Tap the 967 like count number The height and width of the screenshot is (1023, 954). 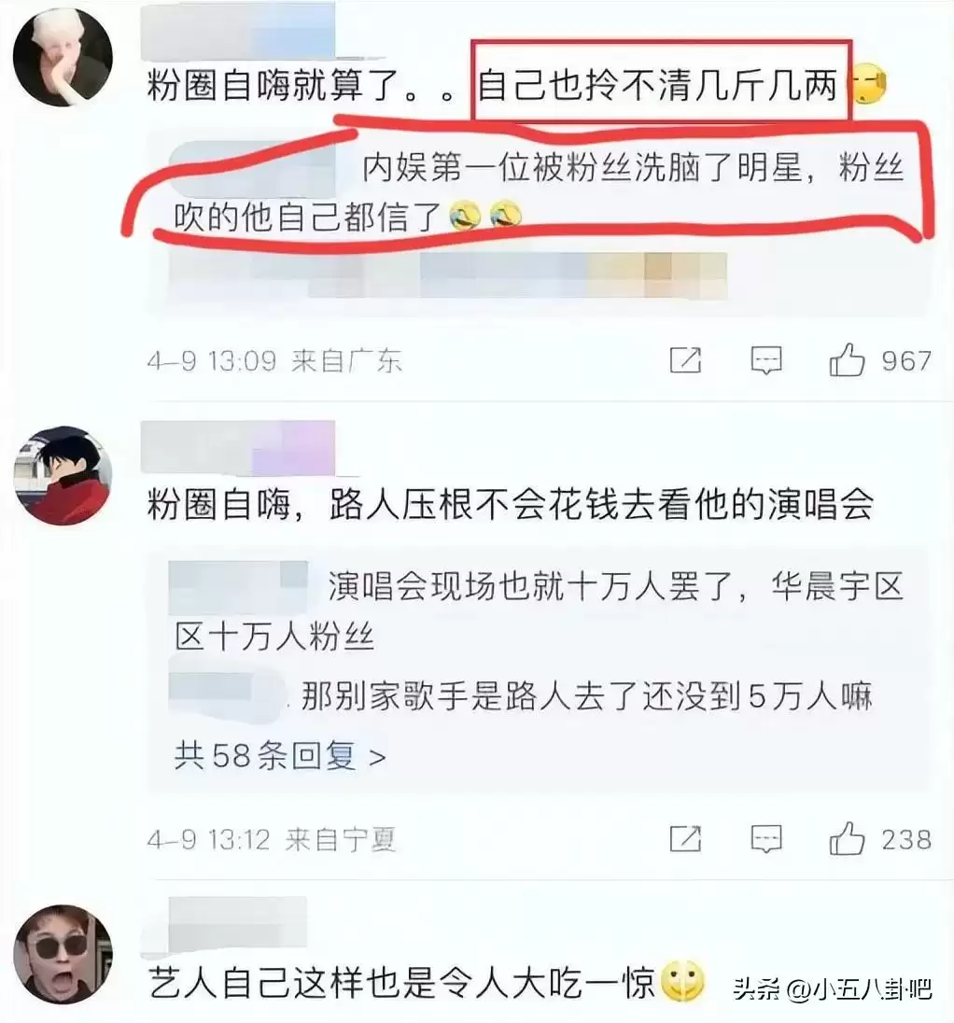click(x=906, y=361)
